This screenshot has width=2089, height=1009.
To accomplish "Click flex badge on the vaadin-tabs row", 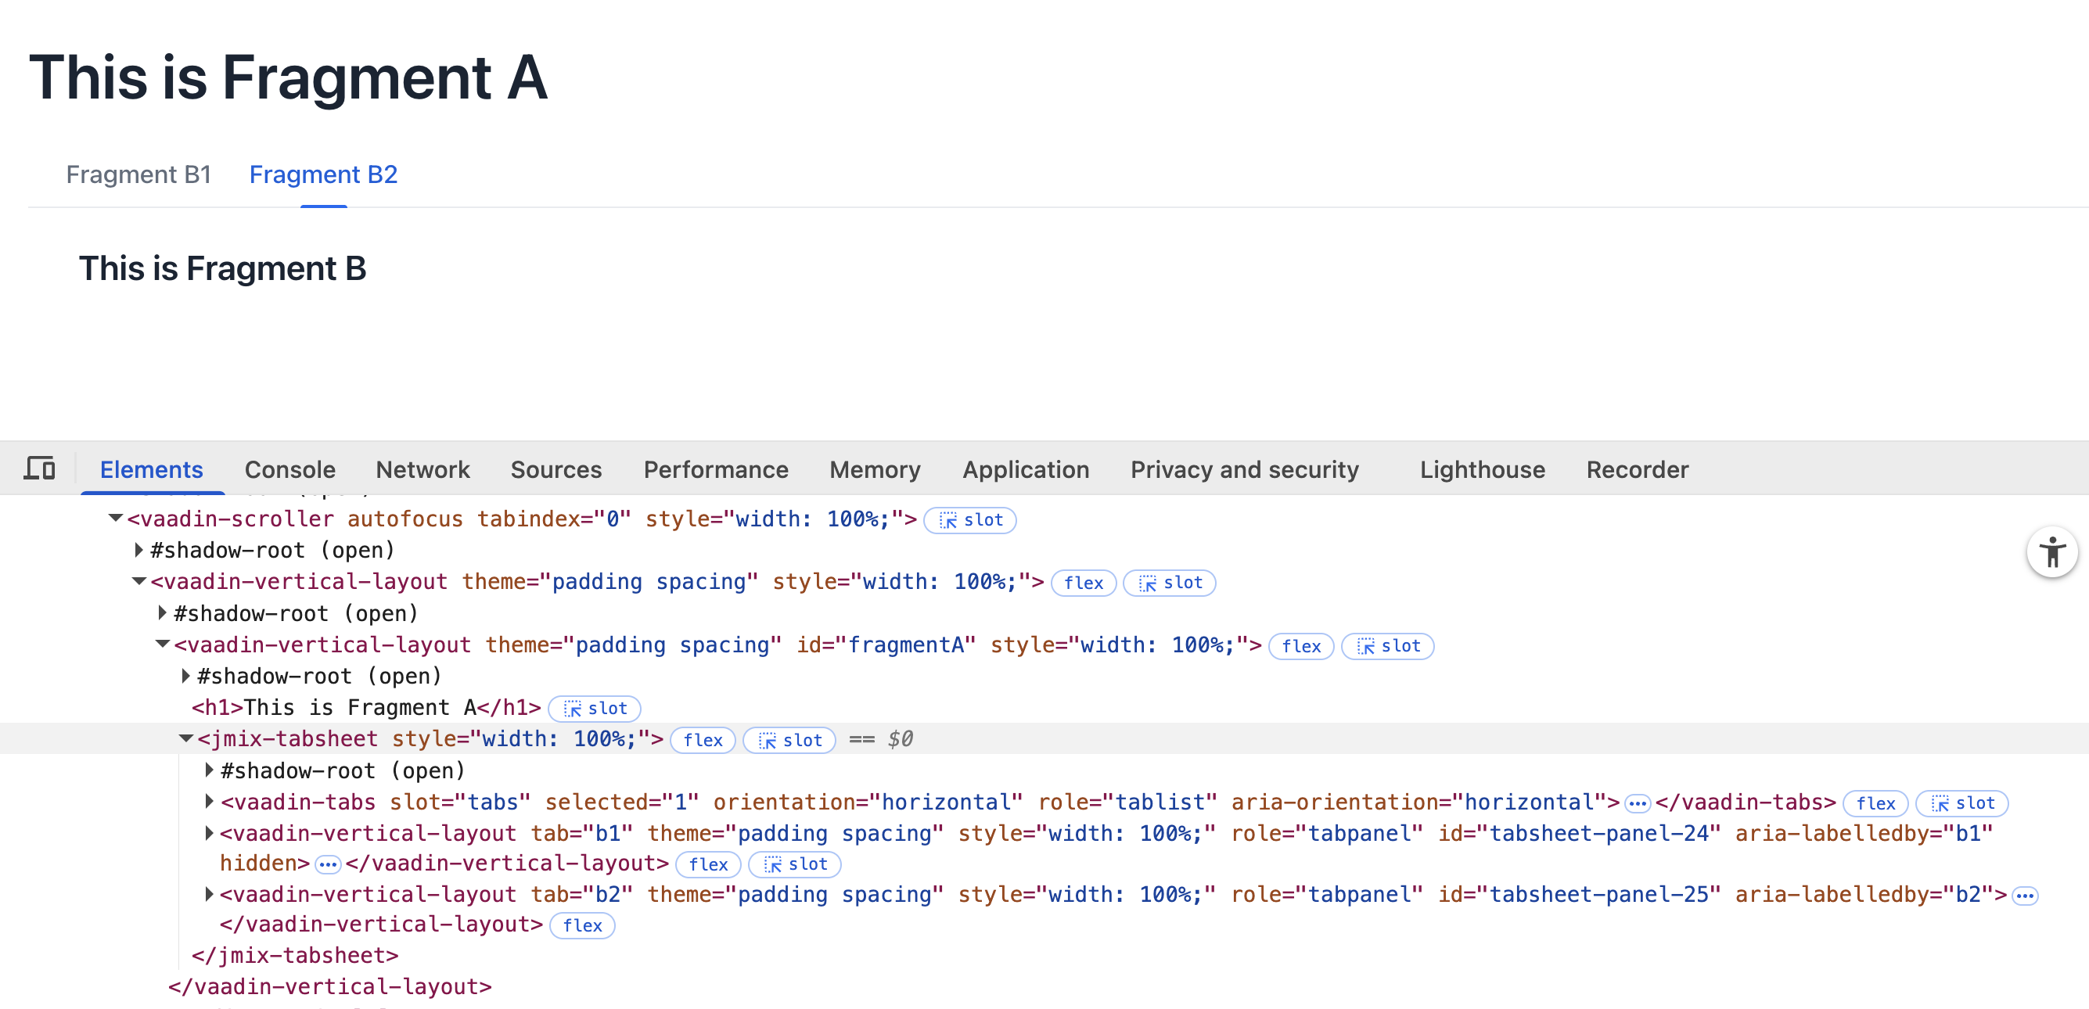I will pos(1875,803).
